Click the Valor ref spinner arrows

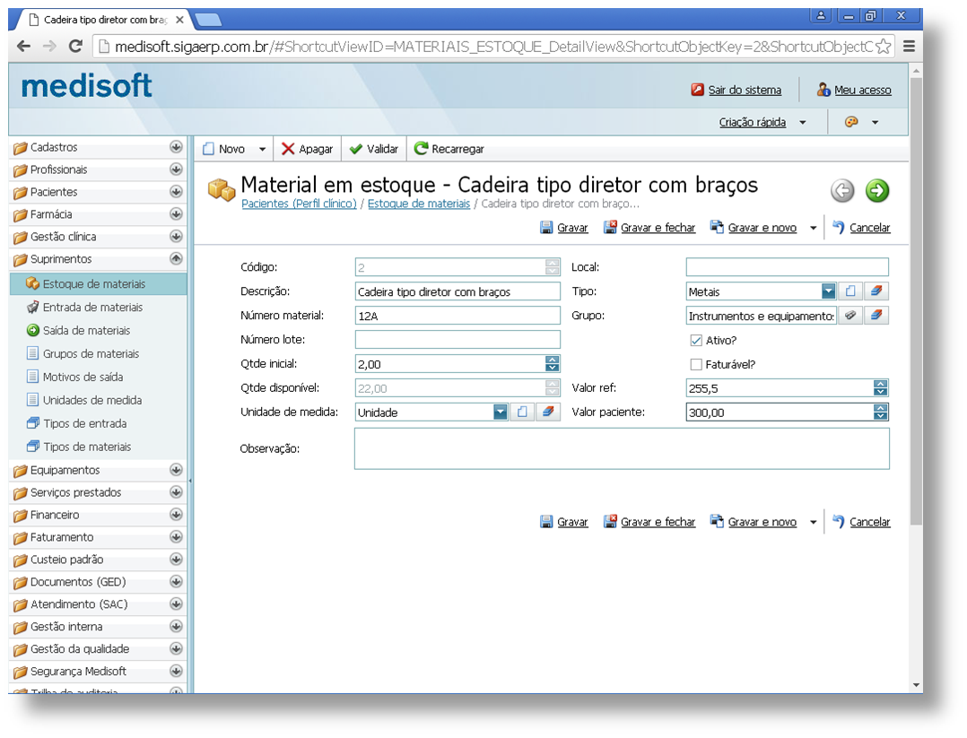coord(881,387)
